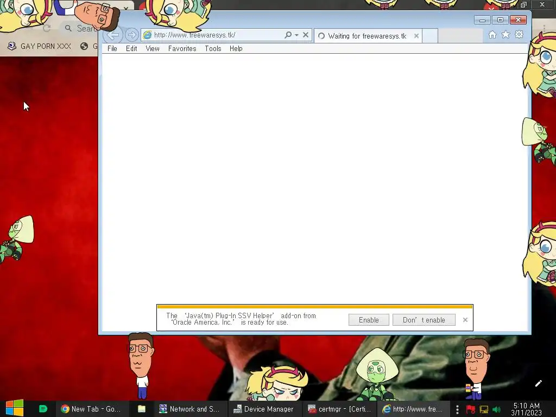This screenshot has width=556, height=417.
Task: Click the search magnifier in the address bar
Action: click(x=288, y=35)
